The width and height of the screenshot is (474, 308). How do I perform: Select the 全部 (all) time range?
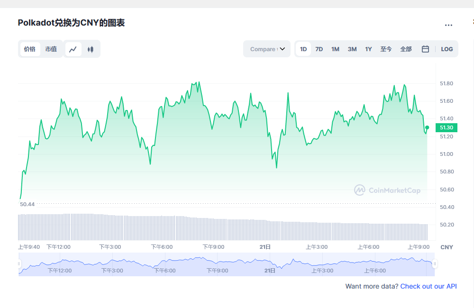click(x=406, y=49)
